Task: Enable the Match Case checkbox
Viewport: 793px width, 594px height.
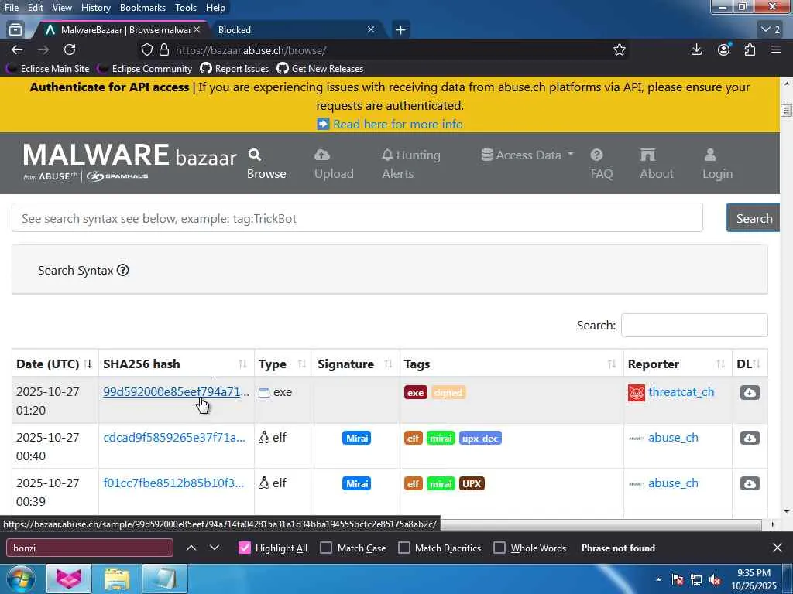Action: click(x=326, y=548)
